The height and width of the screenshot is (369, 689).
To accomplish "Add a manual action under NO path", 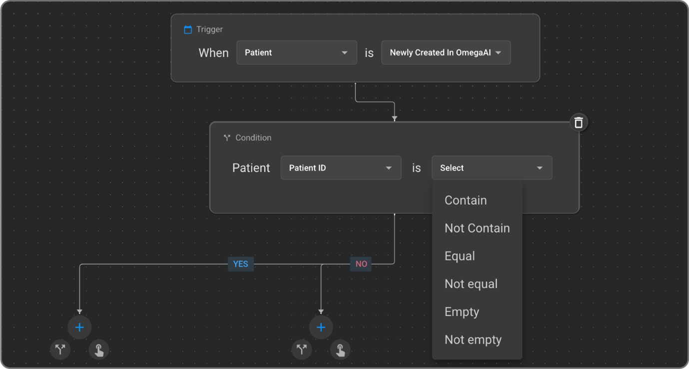I will pos(340,349).
